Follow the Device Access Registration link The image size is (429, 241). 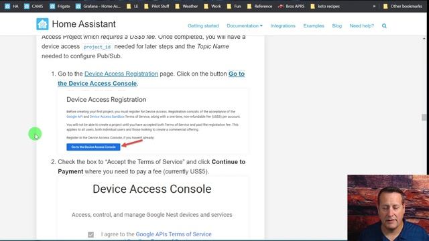[121, 74]
